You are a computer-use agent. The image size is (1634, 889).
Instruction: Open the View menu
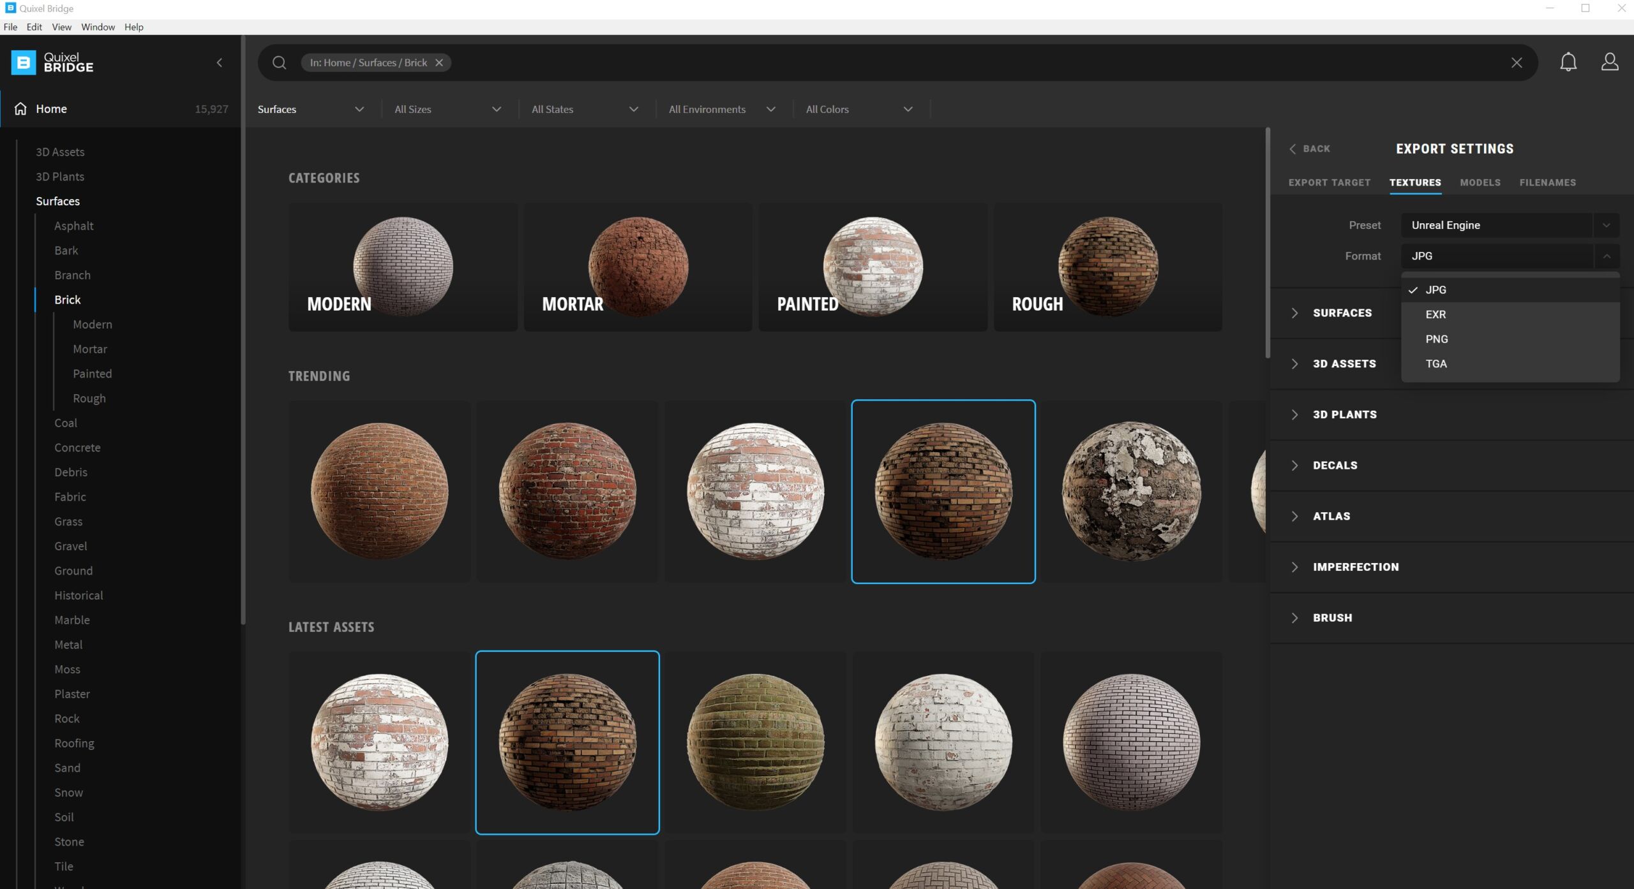pos(61,27)
